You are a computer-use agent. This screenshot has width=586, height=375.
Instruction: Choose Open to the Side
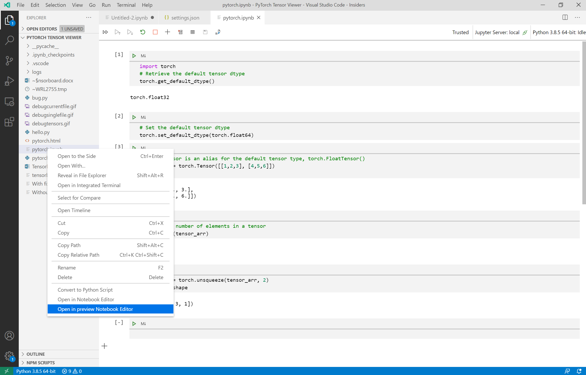pos(110,156)
